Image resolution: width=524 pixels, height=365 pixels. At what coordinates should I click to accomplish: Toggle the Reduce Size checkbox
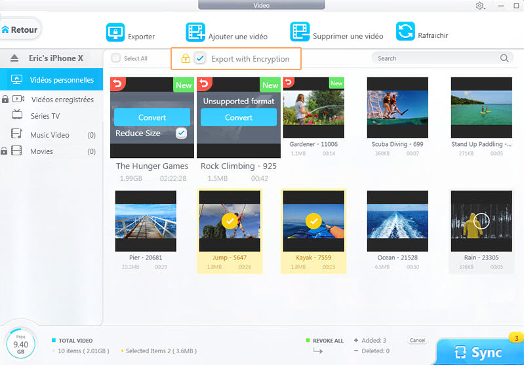181,133
